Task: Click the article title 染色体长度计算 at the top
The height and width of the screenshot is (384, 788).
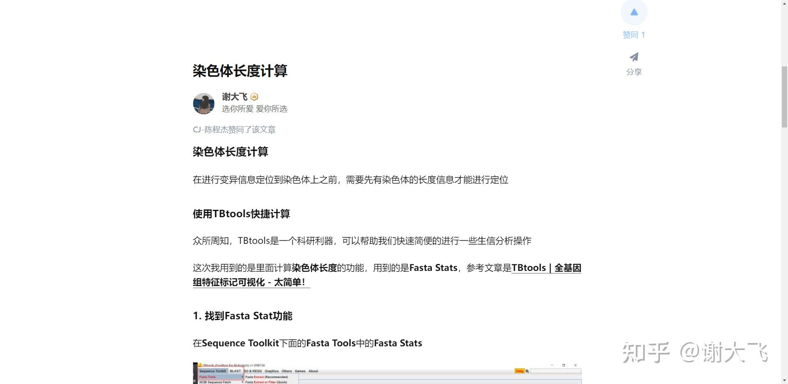Action: [240, 71]
